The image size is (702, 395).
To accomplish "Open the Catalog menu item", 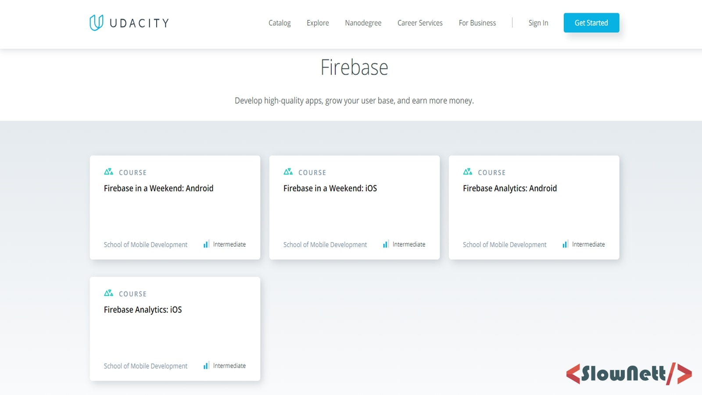I will tap(279, 23).
